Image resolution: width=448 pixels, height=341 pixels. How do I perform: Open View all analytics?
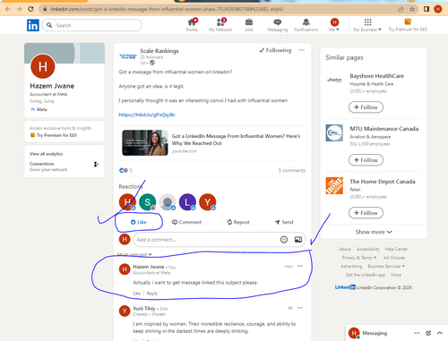tap(47, 154)
